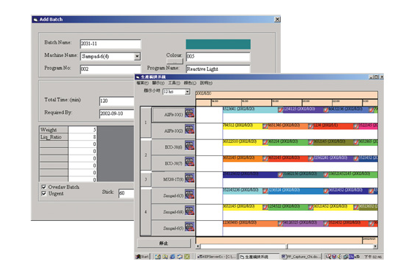Click the machine icon beside MK88-1T(8)
Image resolution: width=416 pixels, height=280 pixels.
pos(189,178)
